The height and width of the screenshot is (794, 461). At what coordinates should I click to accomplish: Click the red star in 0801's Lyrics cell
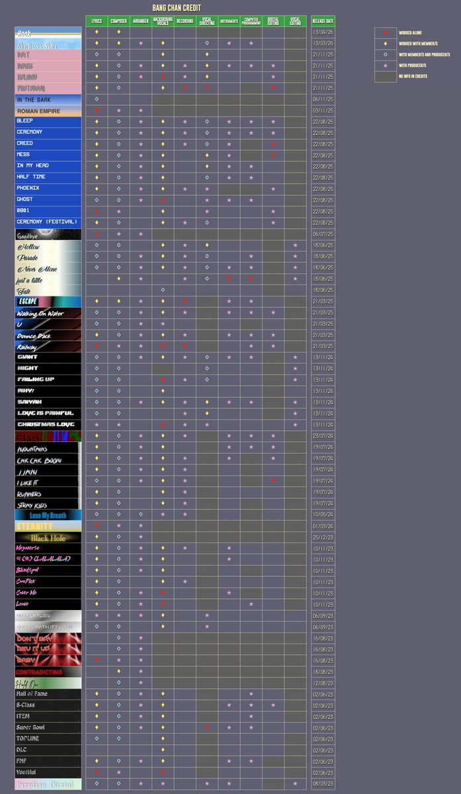pyautogui.click(x=97, y=211)
